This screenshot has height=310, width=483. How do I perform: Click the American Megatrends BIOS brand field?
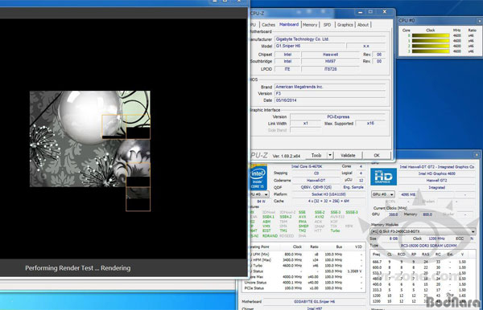tap(329, 87)
